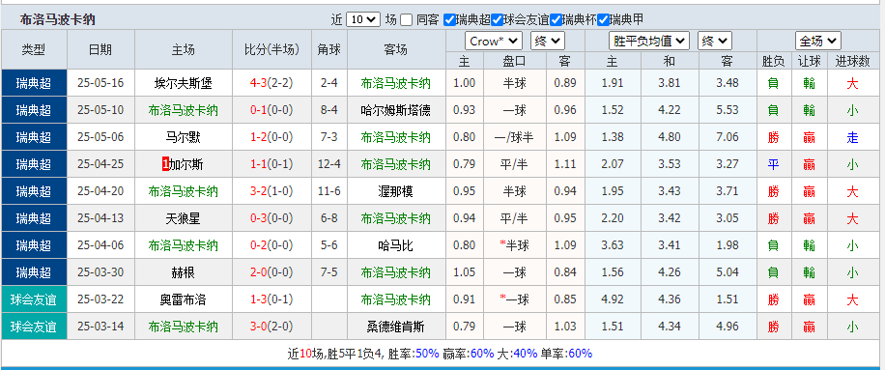Screen dimensions: 885x370
Task: Click date cell 25-04-20
Action: pos(101,192)
